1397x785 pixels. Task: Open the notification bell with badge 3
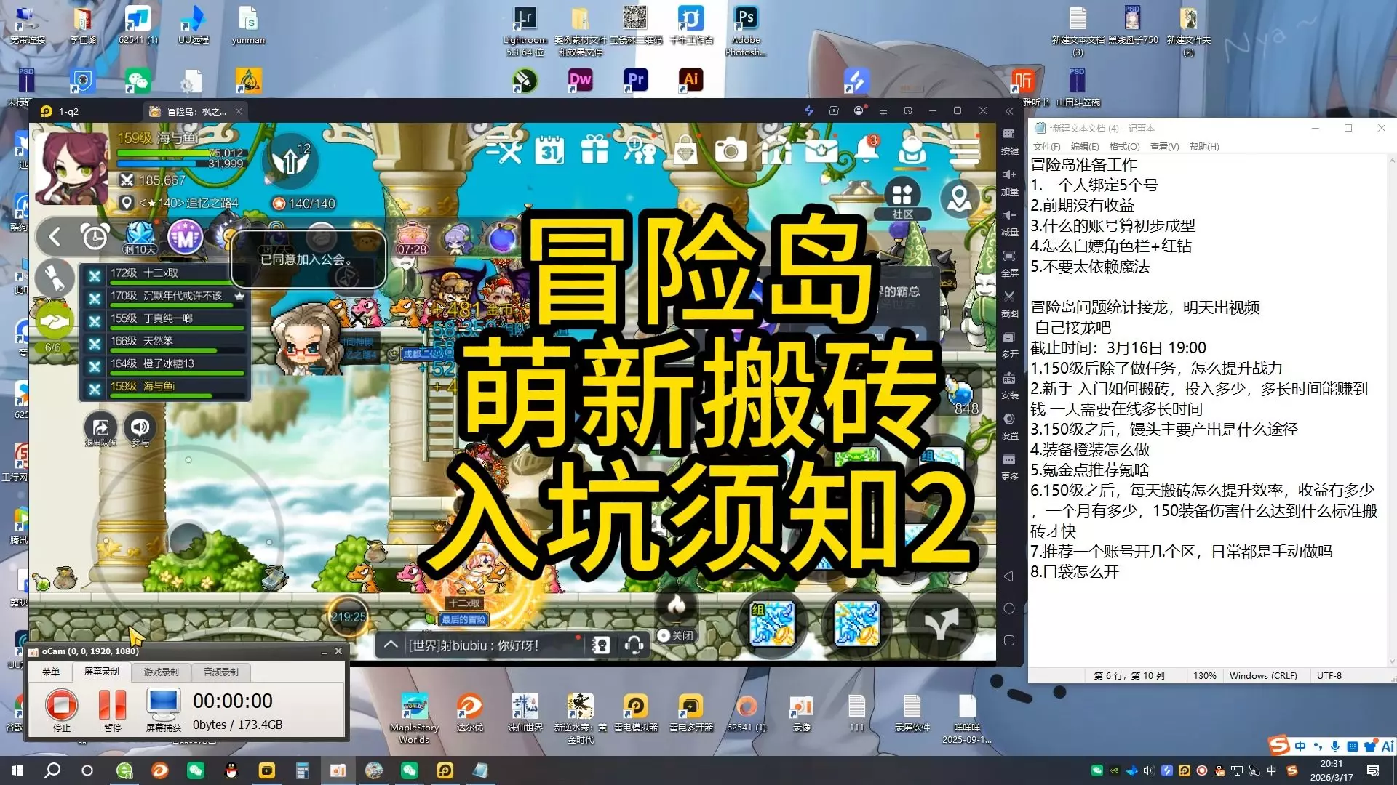tap(867, 149)
